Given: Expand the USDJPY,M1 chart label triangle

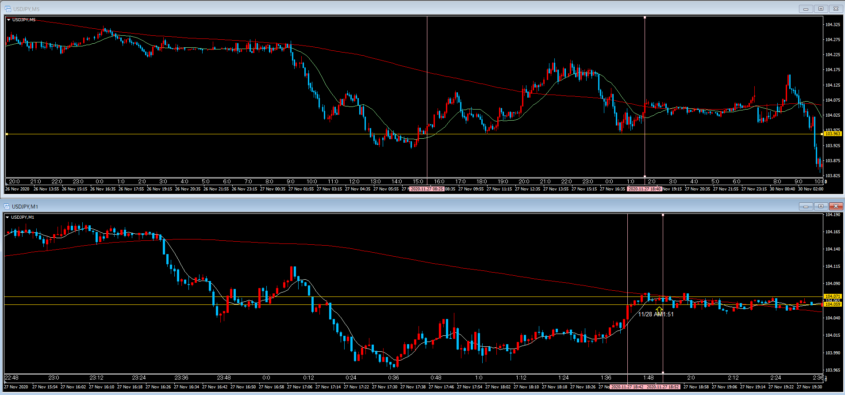Looking at the screenshot, I should pos(8,217).
